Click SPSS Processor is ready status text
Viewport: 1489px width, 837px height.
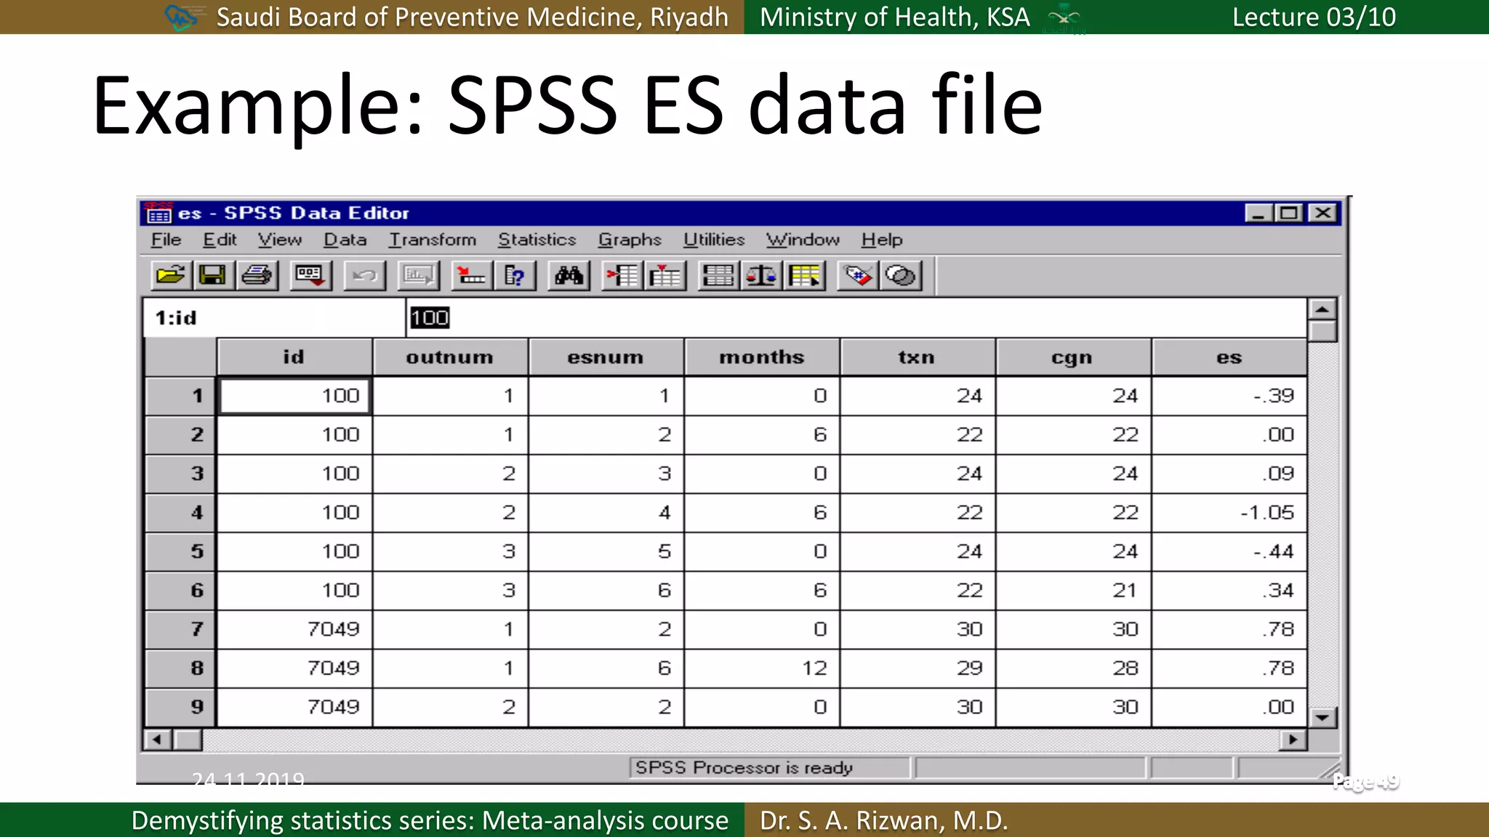(744, 767)
